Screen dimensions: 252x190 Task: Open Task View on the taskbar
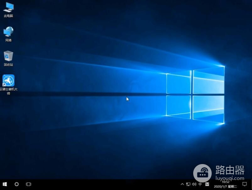[29, 184]
